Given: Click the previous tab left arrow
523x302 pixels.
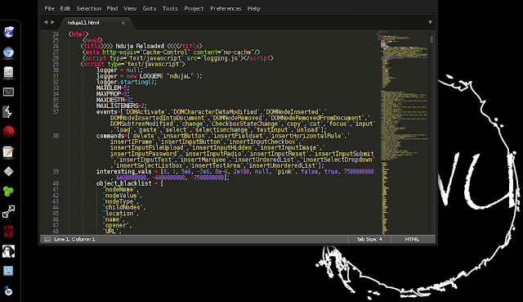Looking at the screenshot, I should point(46,22).
